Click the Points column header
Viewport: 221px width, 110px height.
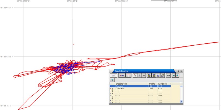tap(152, 84)
